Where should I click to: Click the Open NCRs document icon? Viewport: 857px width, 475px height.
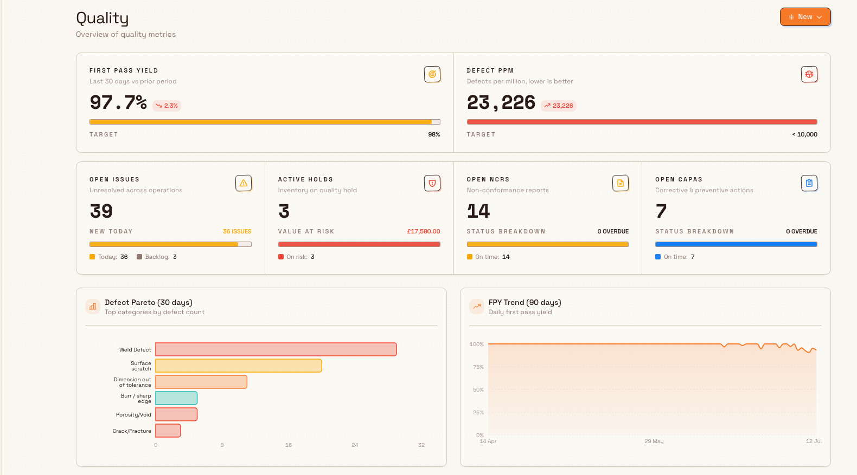tap(621, 183)
